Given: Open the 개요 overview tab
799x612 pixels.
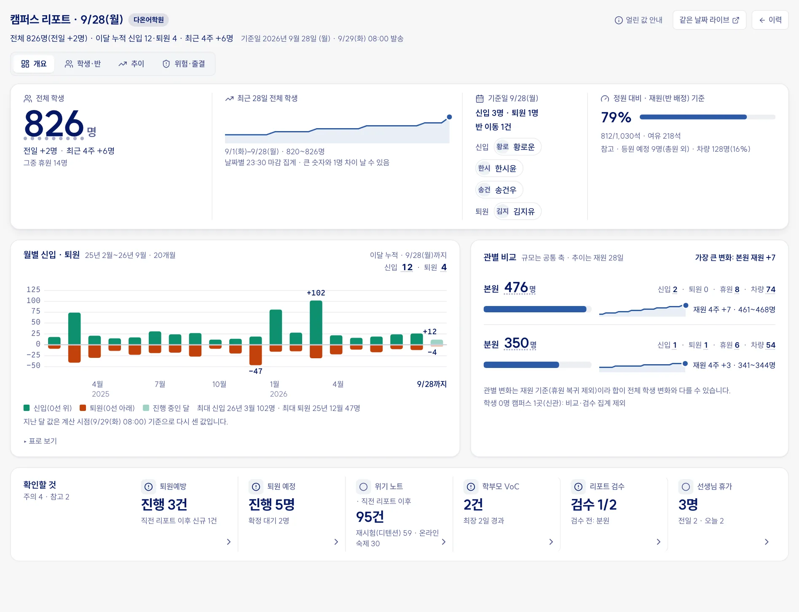Looking at the screenshot, I should (34, 64).
